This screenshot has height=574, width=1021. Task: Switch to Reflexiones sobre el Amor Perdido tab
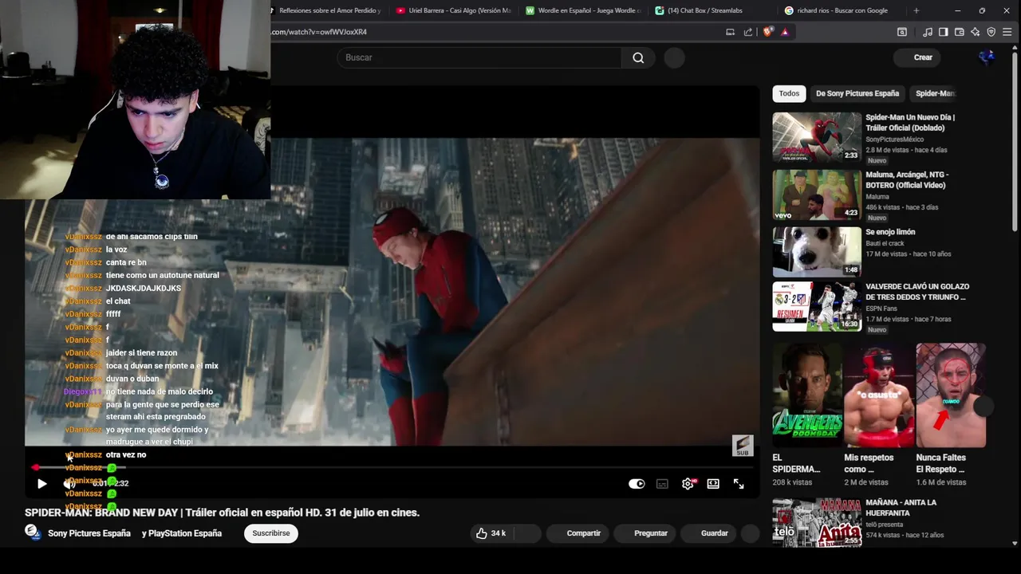tap(325, 10)
